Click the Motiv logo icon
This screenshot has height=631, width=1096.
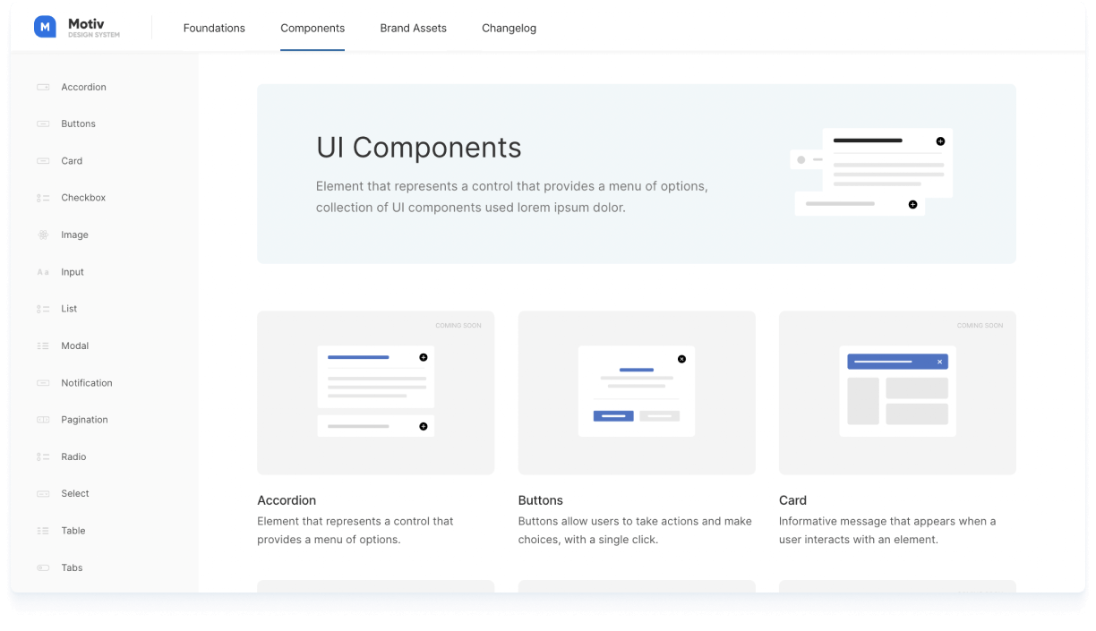(x=45, y=28)
